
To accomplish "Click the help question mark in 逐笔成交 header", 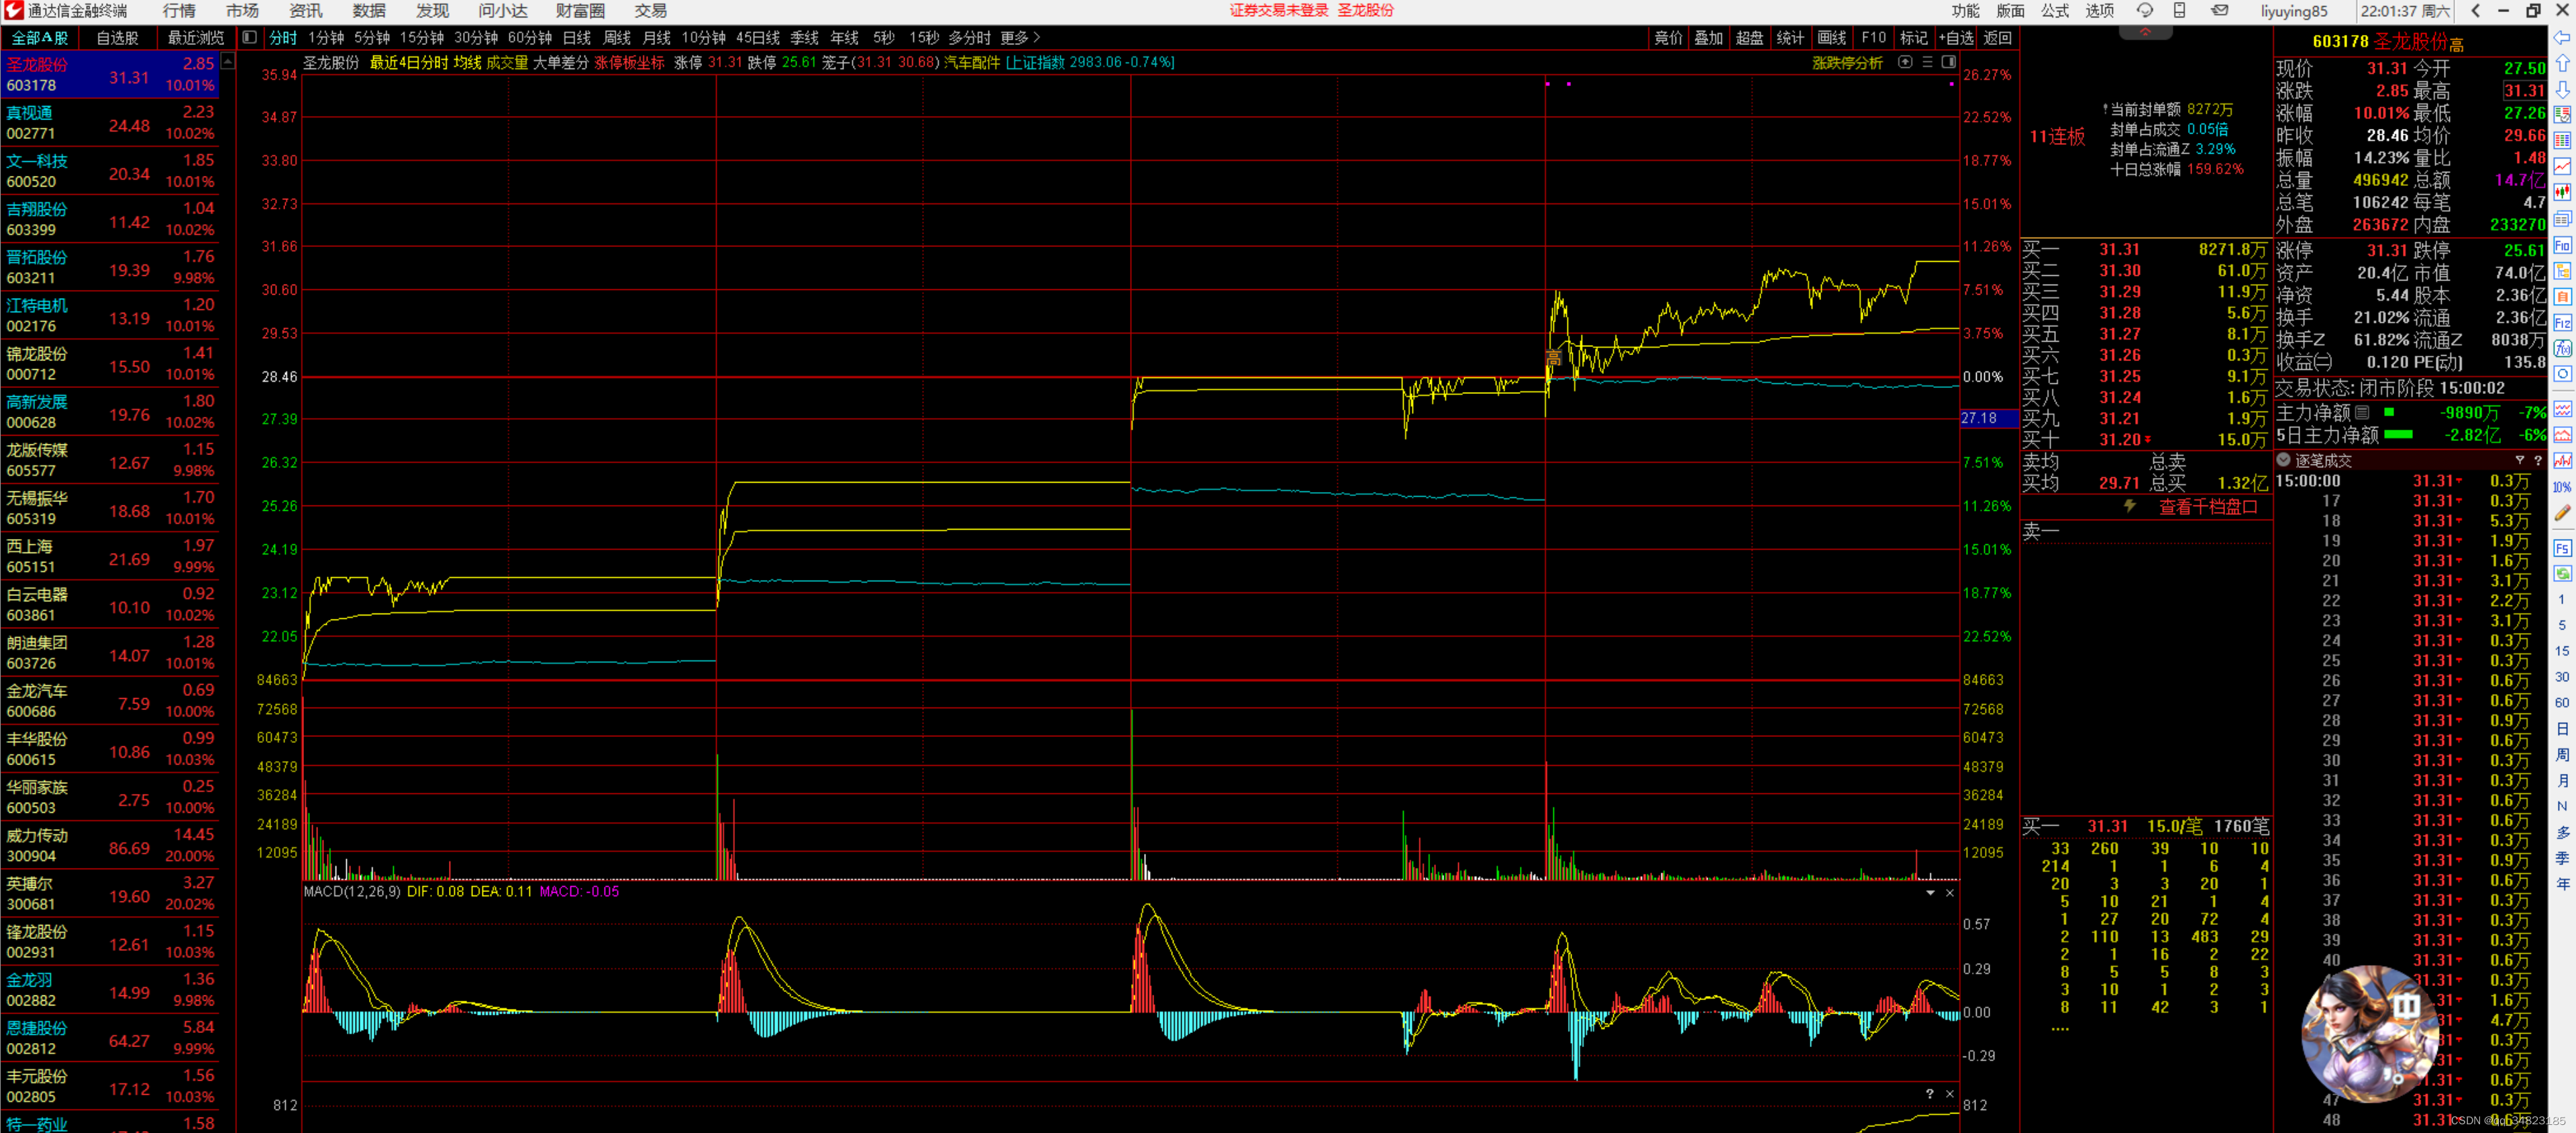I will (x=2538, y=460).
